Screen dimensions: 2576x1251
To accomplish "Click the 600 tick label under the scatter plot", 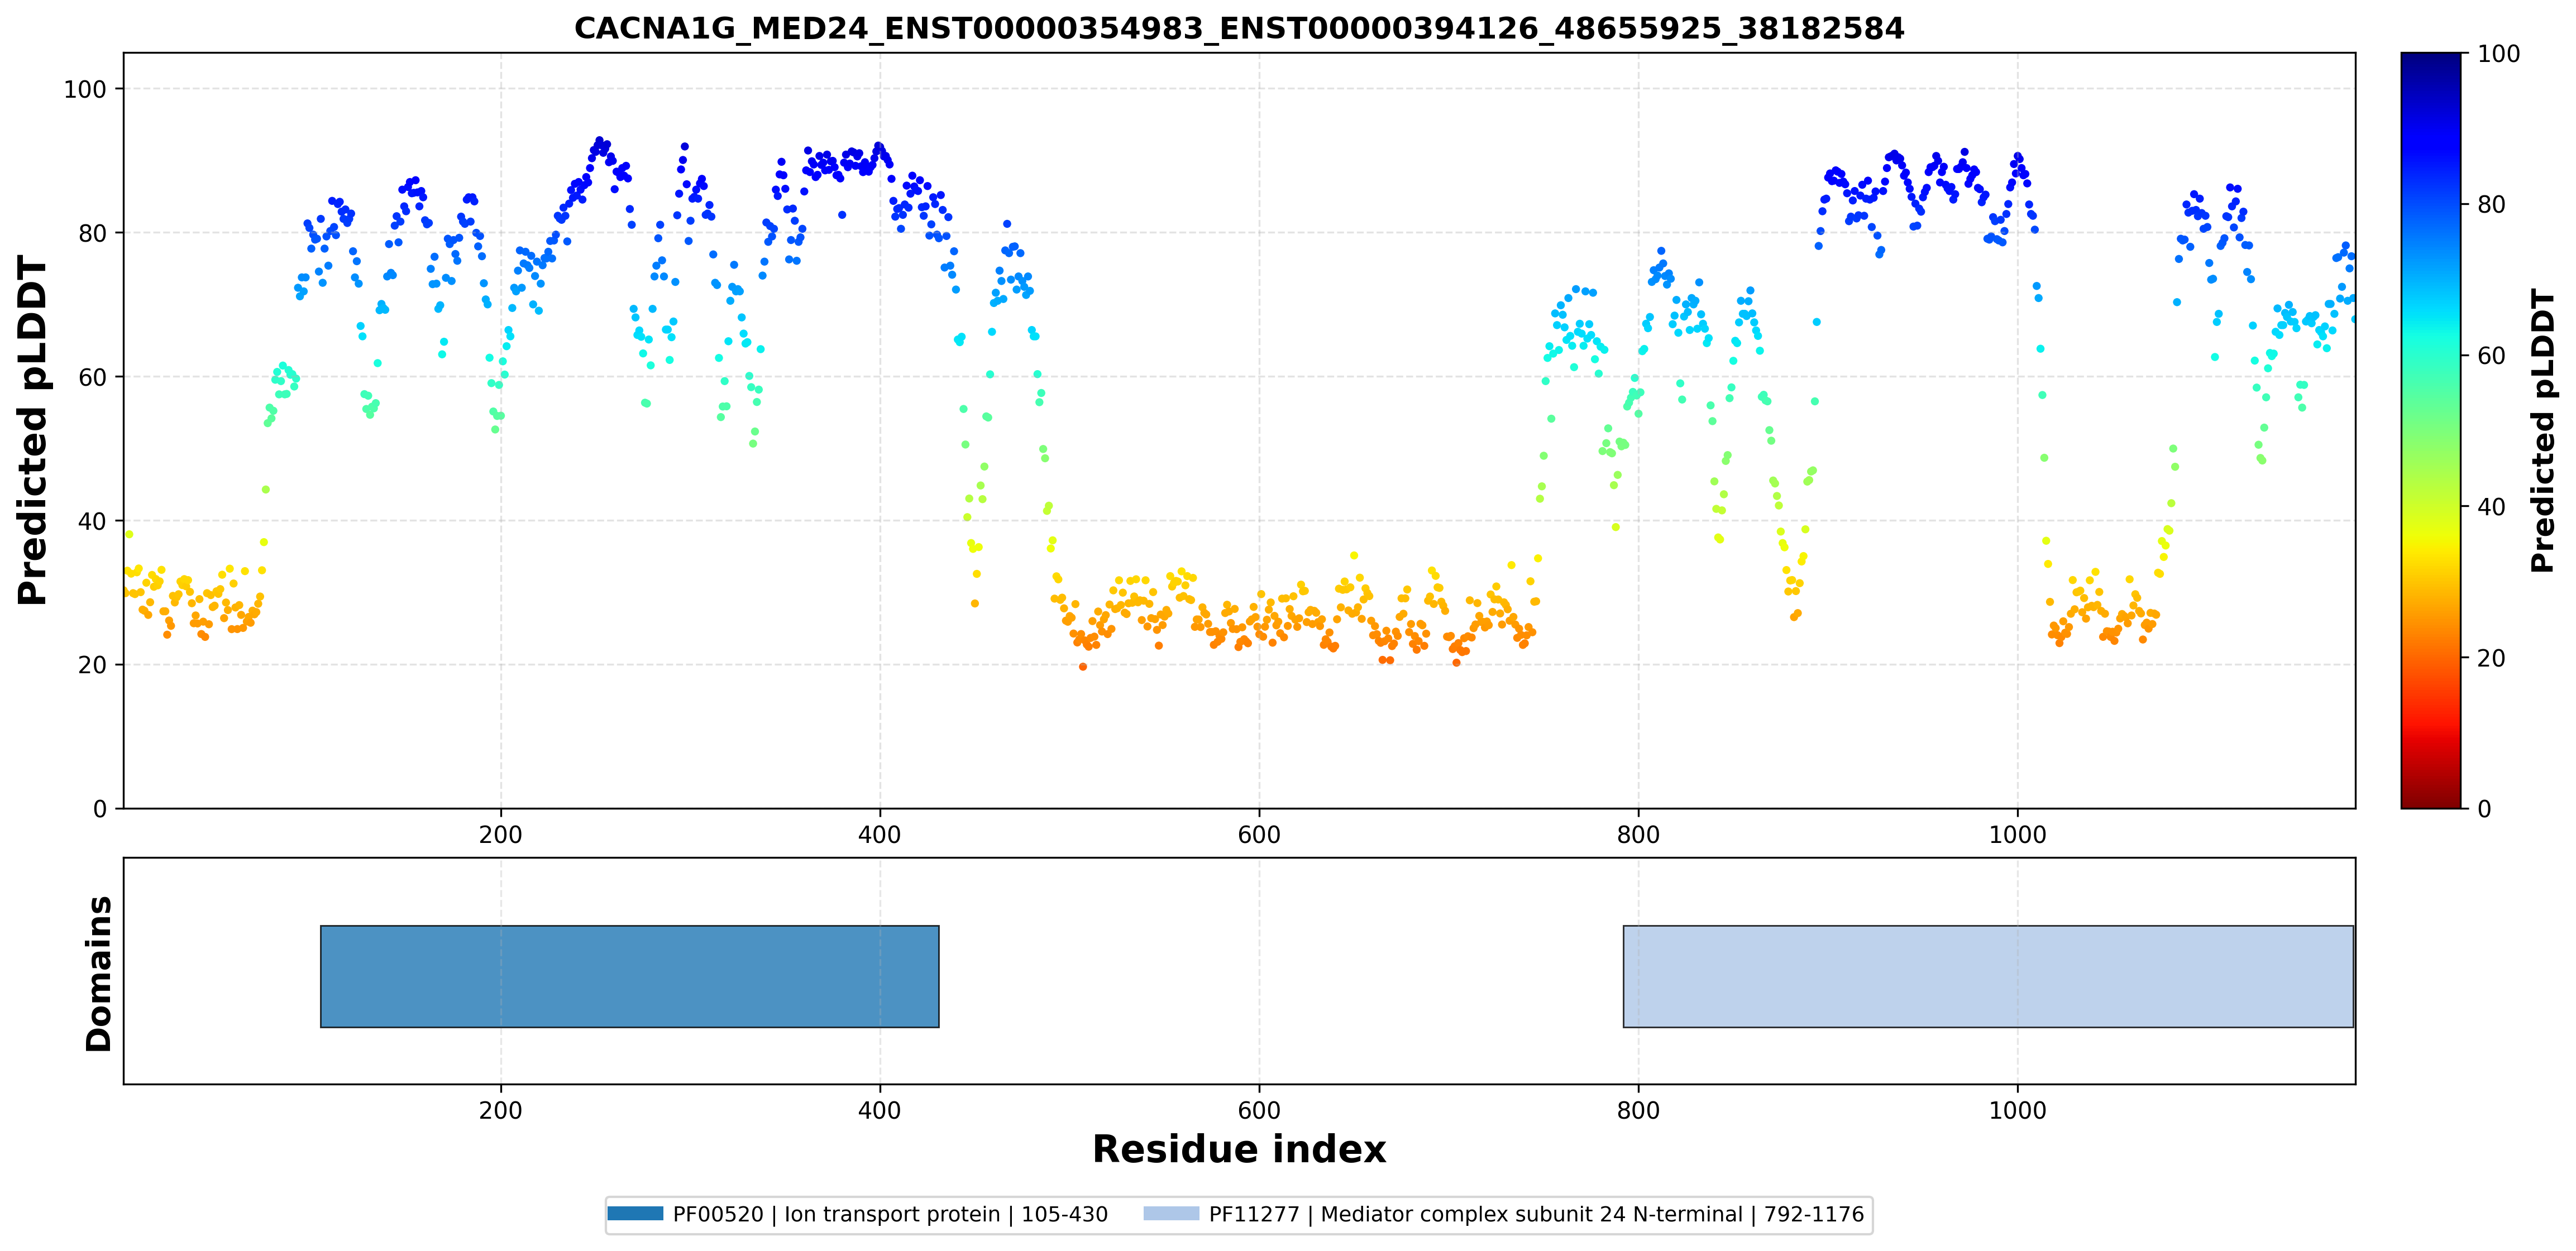I will pos(1259,834).
